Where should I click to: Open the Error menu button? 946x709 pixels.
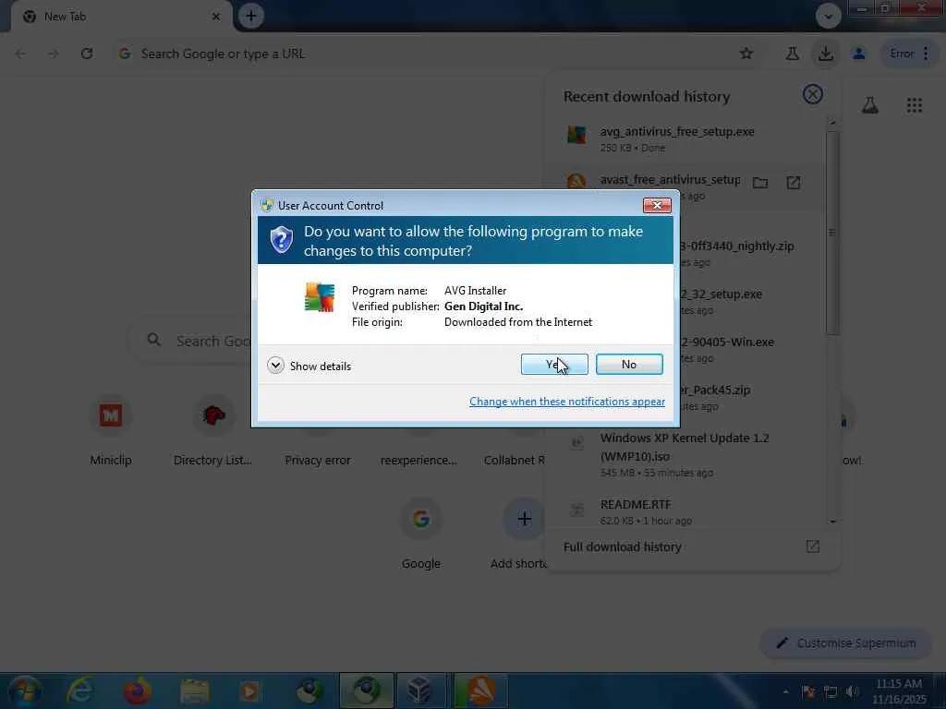[908, 54]
